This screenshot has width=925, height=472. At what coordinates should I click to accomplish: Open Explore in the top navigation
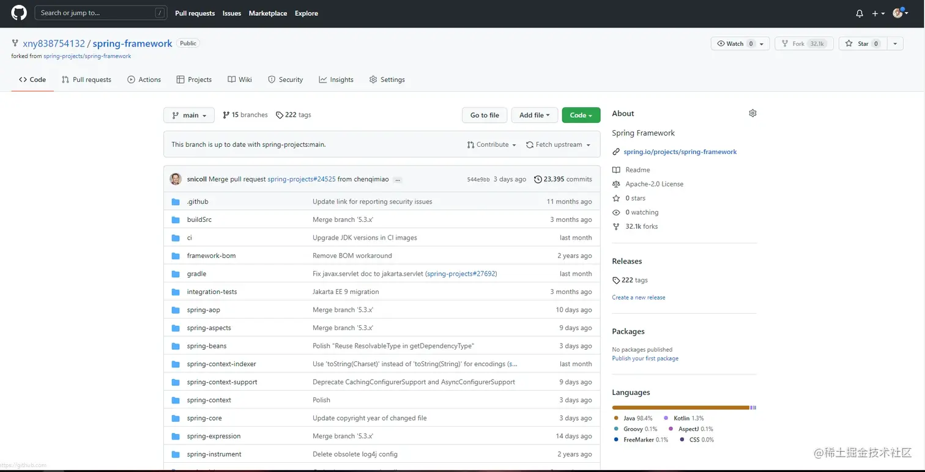tap(306, 13)
